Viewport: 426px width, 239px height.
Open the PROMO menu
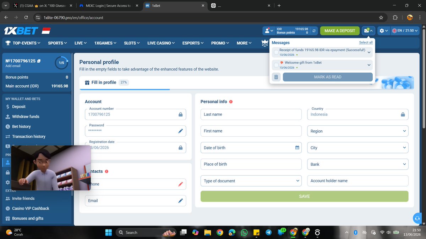coord(220,43)
